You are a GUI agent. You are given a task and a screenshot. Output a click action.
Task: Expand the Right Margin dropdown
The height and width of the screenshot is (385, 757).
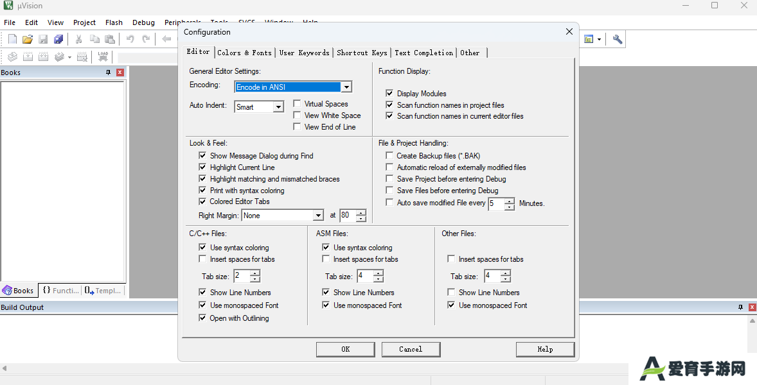click(318, 216)
